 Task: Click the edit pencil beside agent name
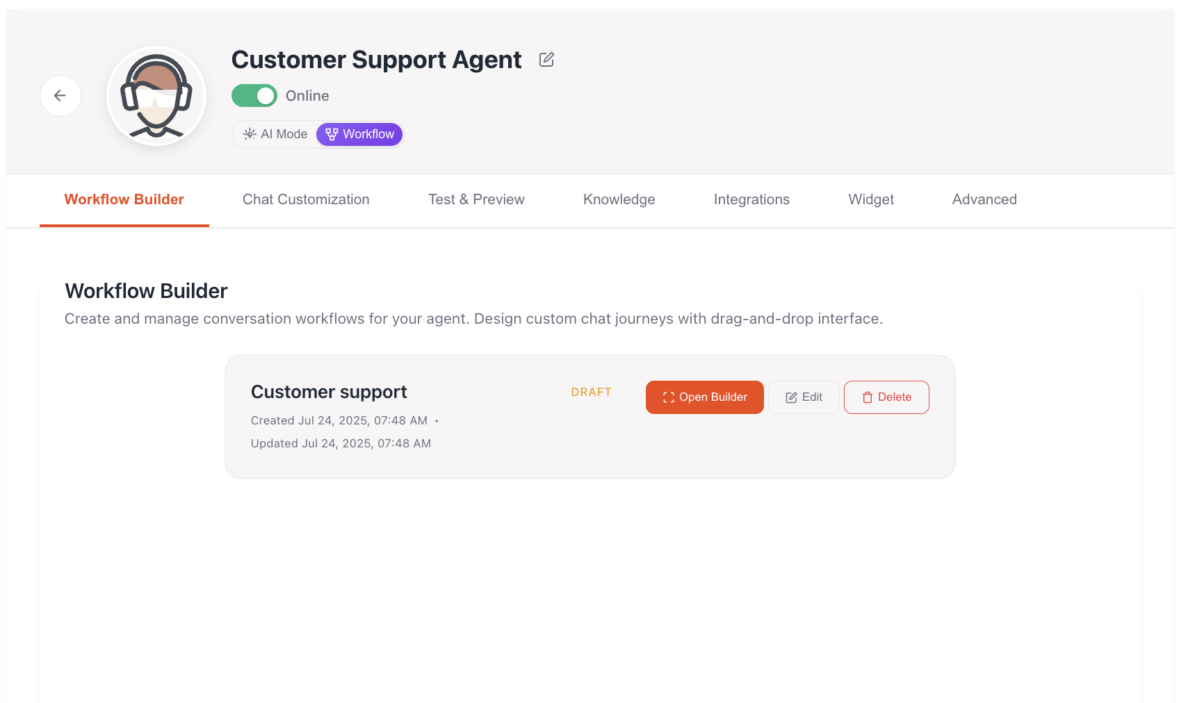pos(546,60)
